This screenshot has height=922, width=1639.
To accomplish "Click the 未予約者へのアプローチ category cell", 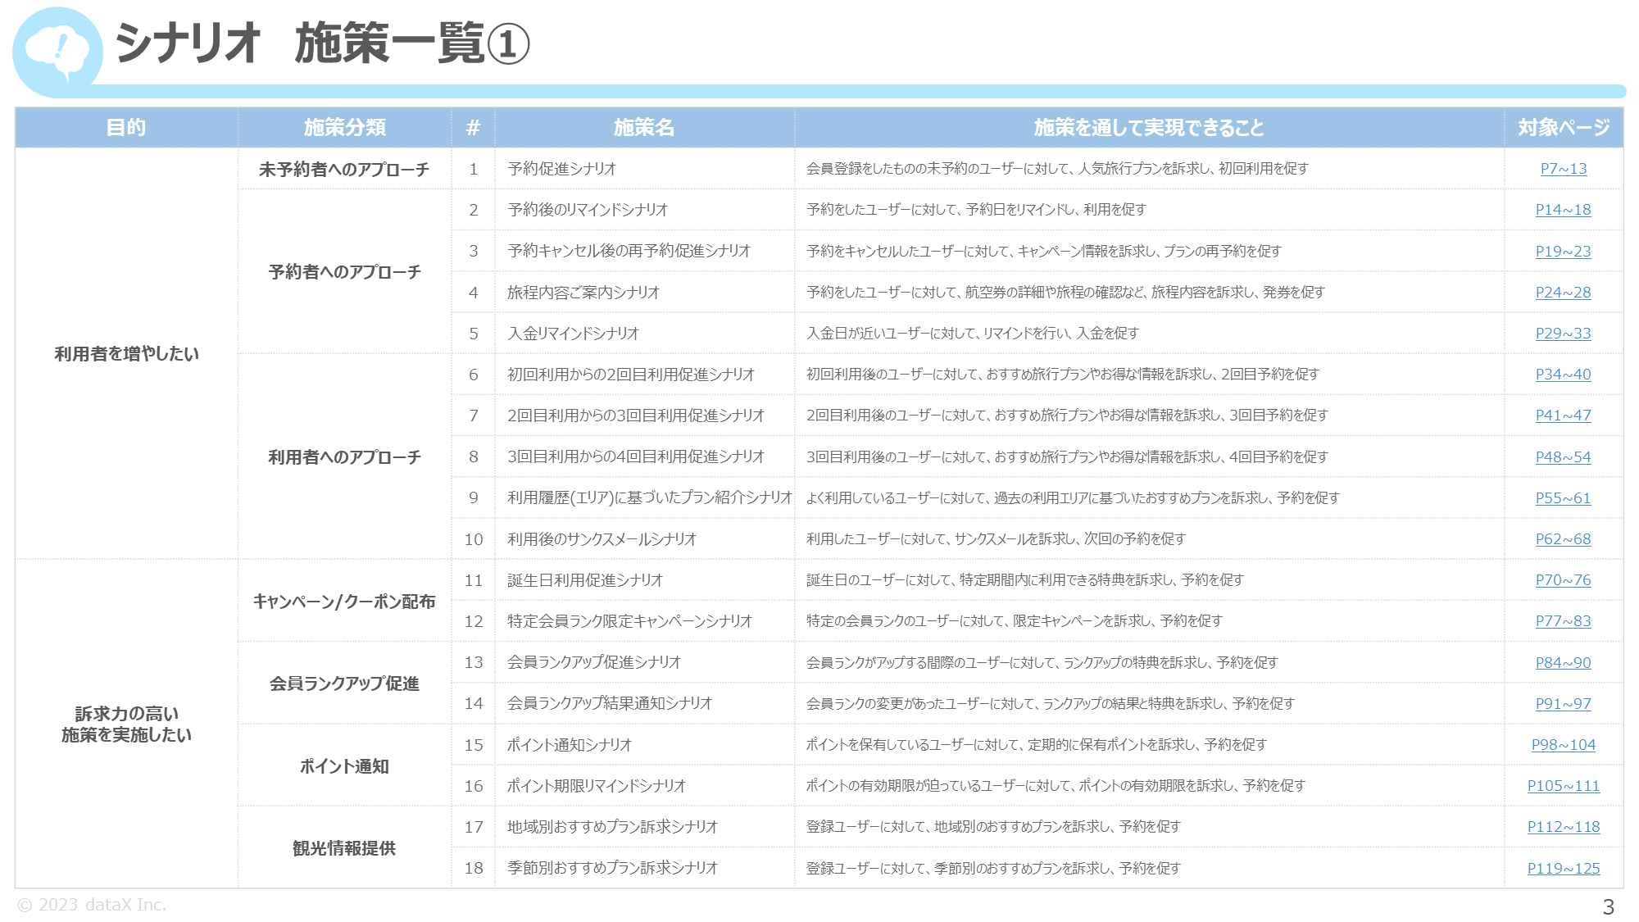I will coord(344,170).
